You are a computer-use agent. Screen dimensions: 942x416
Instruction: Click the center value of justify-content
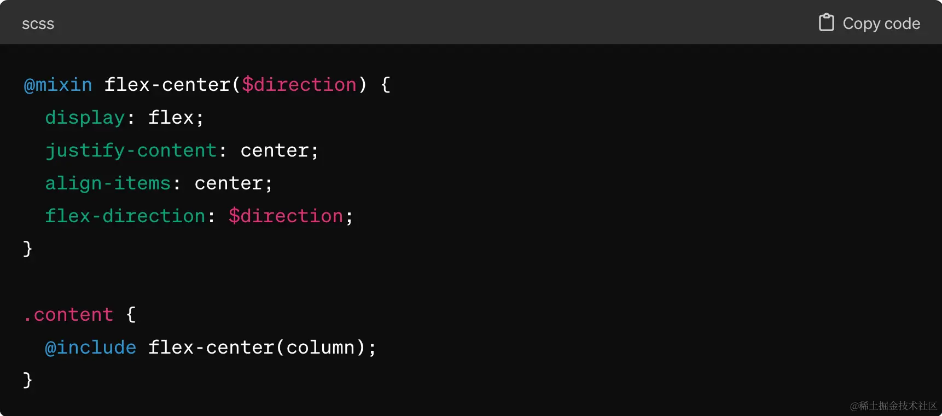(274, 151)
